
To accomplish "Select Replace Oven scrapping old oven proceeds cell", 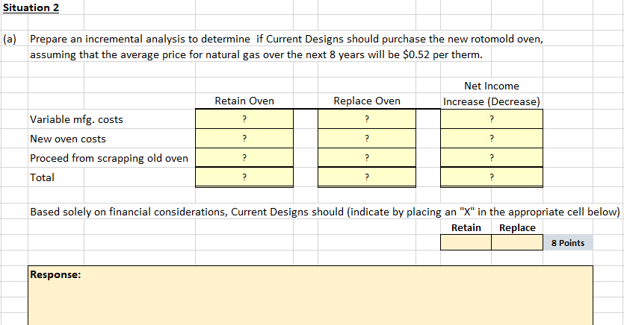I will click(x=367, y=157).
